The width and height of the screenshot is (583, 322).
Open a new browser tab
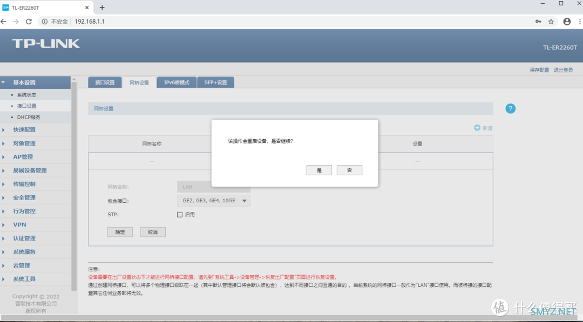click(x=102, y=8)
